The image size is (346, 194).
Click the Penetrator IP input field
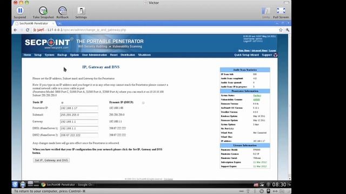tap(79, 108)
